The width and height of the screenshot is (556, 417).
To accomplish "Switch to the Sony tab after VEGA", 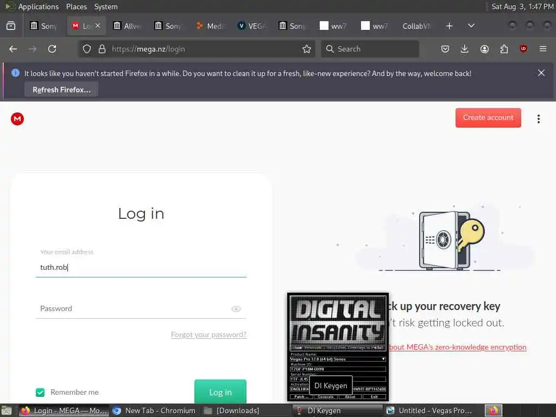I will [x=293, y=26].
